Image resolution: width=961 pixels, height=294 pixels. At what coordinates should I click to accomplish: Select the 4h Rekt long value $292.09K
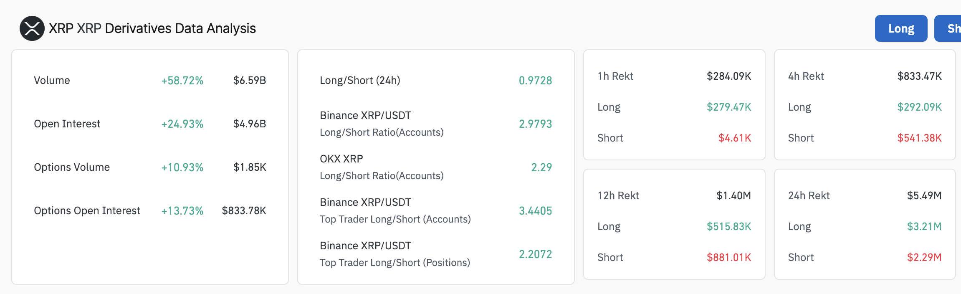click(919, 107)
